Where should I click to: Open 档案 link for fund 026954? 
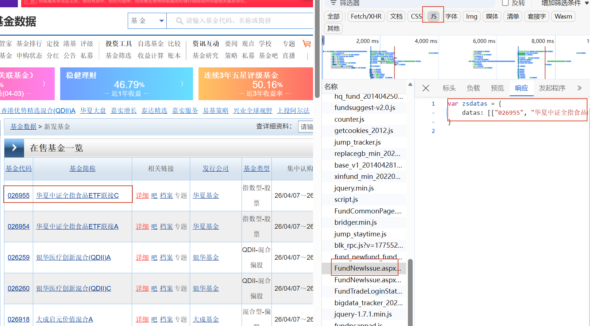coord(166,226)
